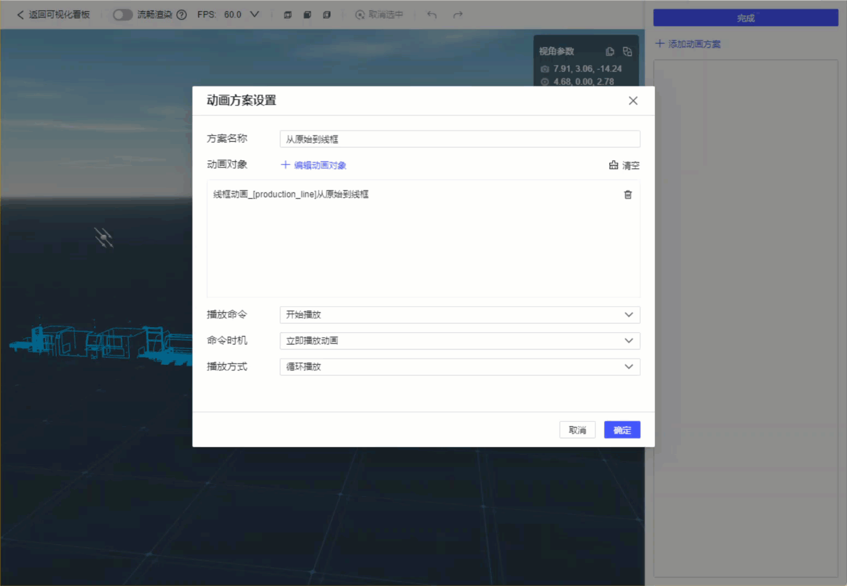
Task: Click the undo arrow in the toolbar
Action: [x=432, y=15]
